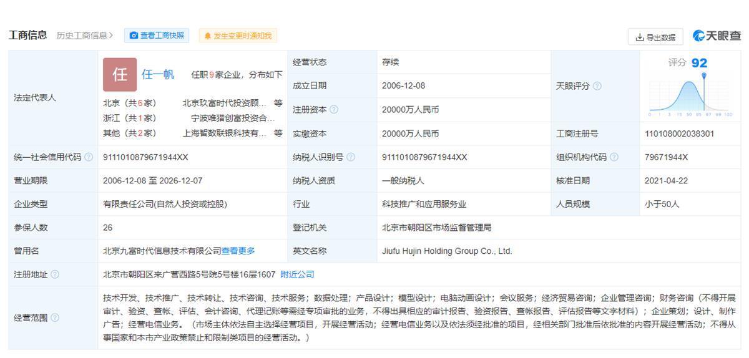
Task: Open 附近公司 link
Action: 297,274
